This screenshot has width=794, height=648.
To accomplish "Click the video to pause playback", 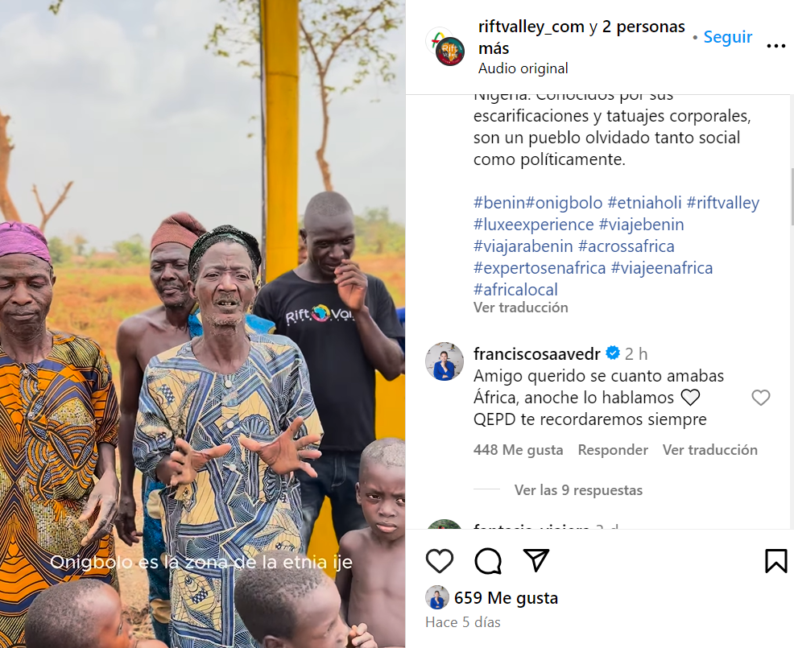I will click(203, 324).
